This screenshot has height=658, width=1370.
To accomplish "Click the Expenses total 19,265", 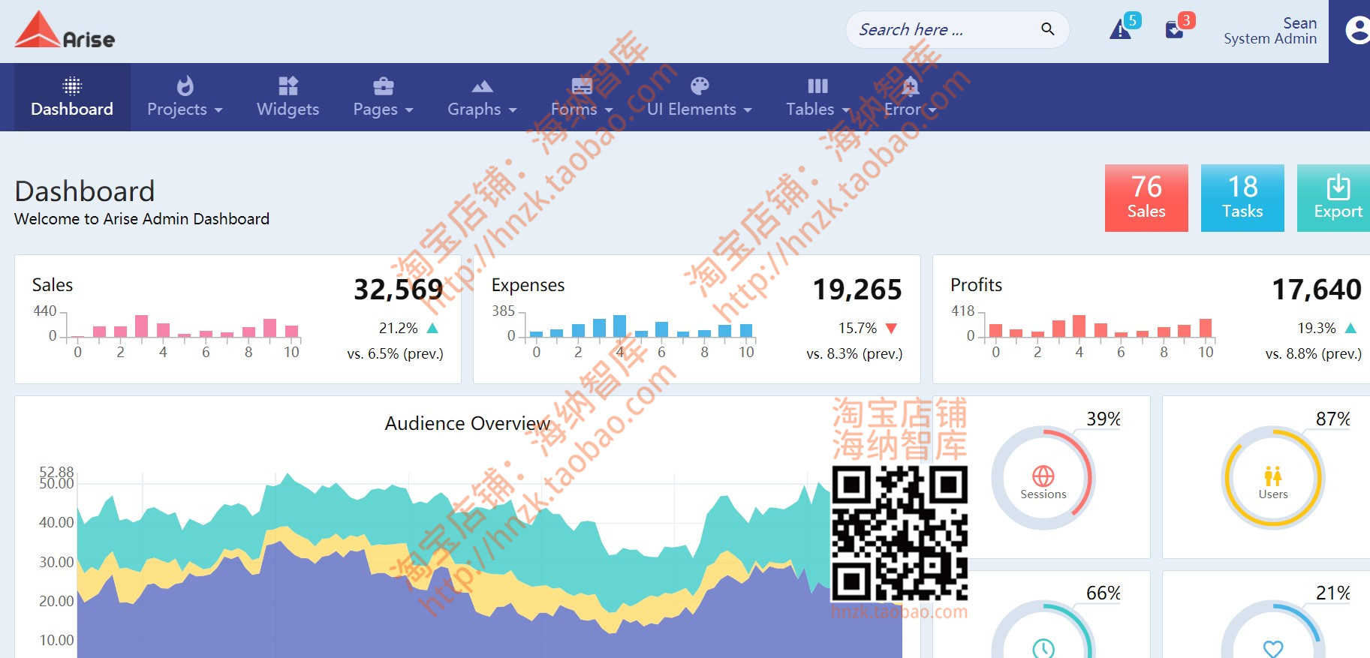I will [x=857, y=290].
